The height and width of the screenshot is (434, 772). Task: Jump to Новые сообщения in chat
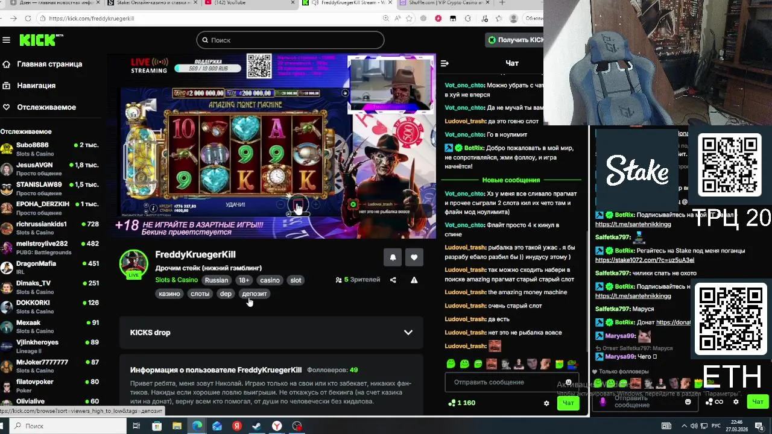pos(511,180)
